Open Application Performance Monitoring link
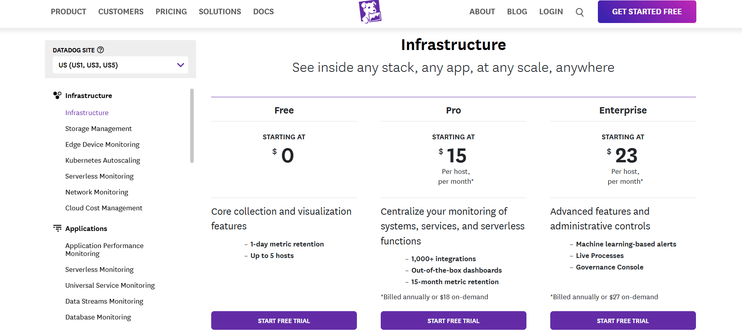742x331 pixels. coord(104,250)
